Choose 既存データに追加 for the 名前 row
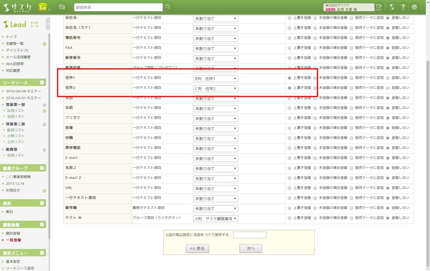The height and width of the screenshot is (271, 430). point(352,108)
